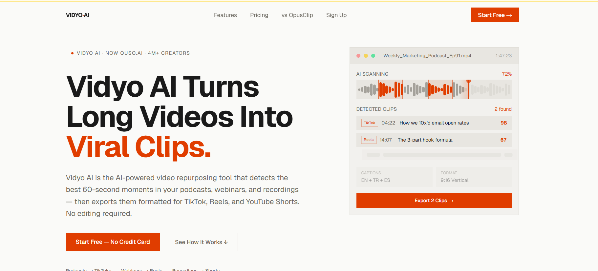Click the DETECTED CLIPS label
Image resolution: width=598 pixels, height=271 pixels.
coord(376,109)
